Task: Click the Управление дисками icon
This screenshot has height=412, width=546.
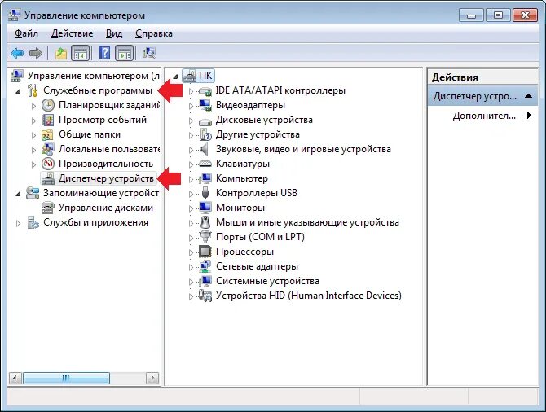Action: point(48,208)
